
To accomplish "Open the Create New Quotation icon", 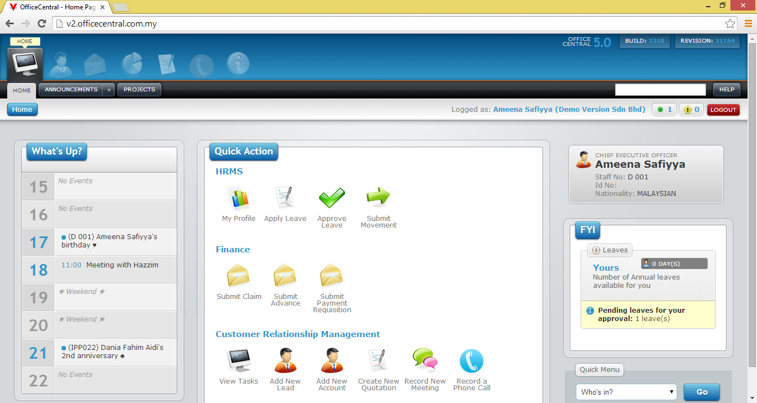I will [378, 361].
